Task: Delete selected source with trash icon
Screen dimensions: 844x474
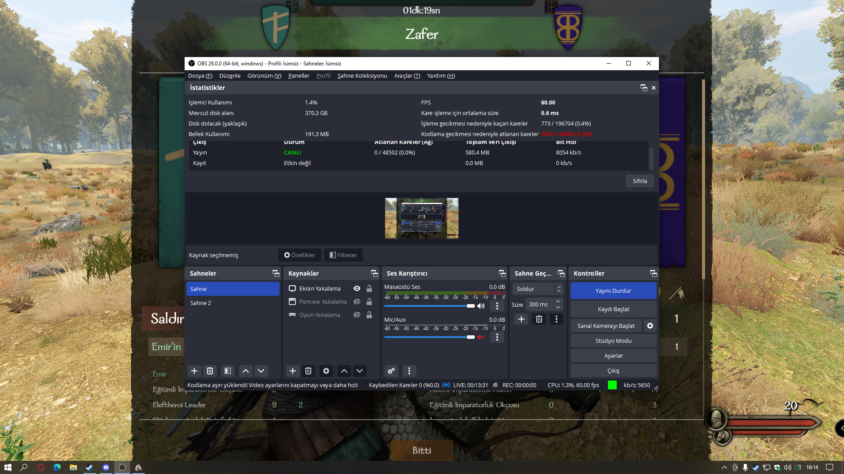Action: tap(309, 371)
